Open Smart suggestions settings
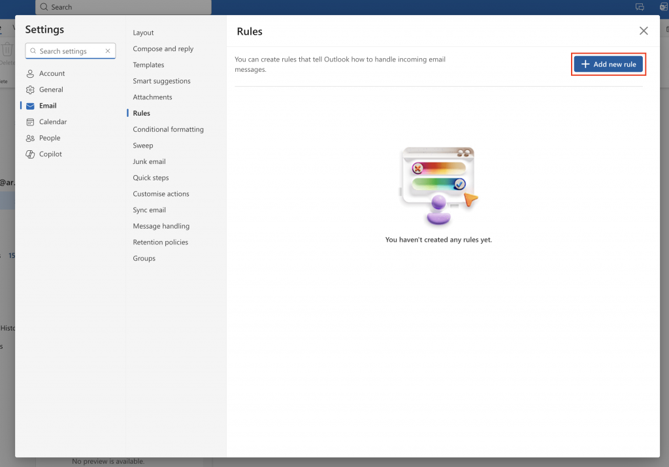Image resolution: width=669 pixels, height=467 pixels. pos(162,80)
